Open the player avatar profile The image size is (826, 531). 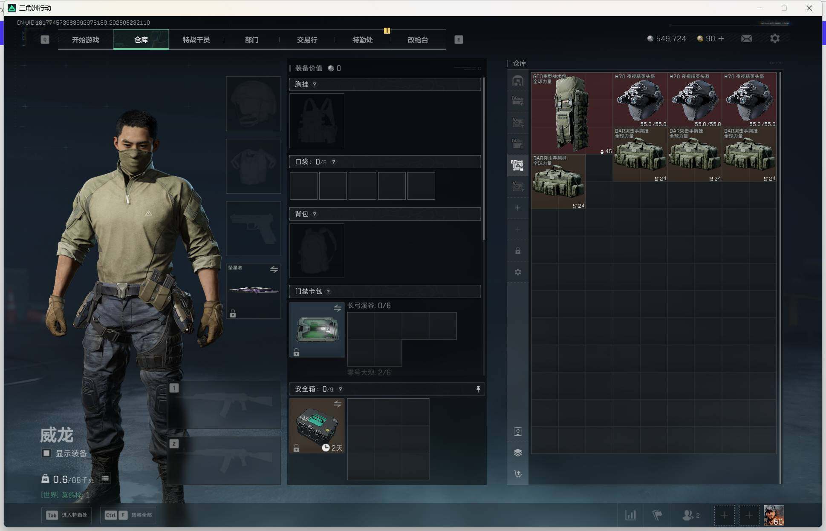[x=774, y=515]
